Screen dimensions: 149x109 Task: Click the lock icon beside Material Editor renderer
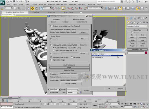pos(88,77)
